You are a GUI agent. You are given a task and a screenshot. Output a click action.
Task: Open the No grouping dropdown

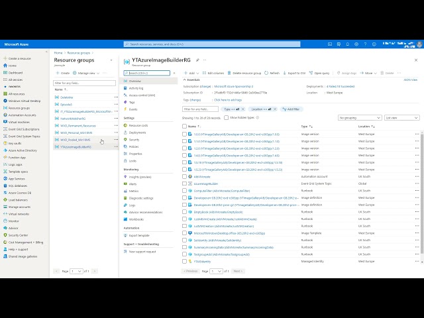[360, 118]
